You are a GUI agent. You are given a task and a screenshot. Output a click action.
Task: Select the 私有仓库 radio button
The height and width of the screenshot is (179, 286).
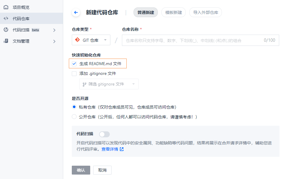74,107
